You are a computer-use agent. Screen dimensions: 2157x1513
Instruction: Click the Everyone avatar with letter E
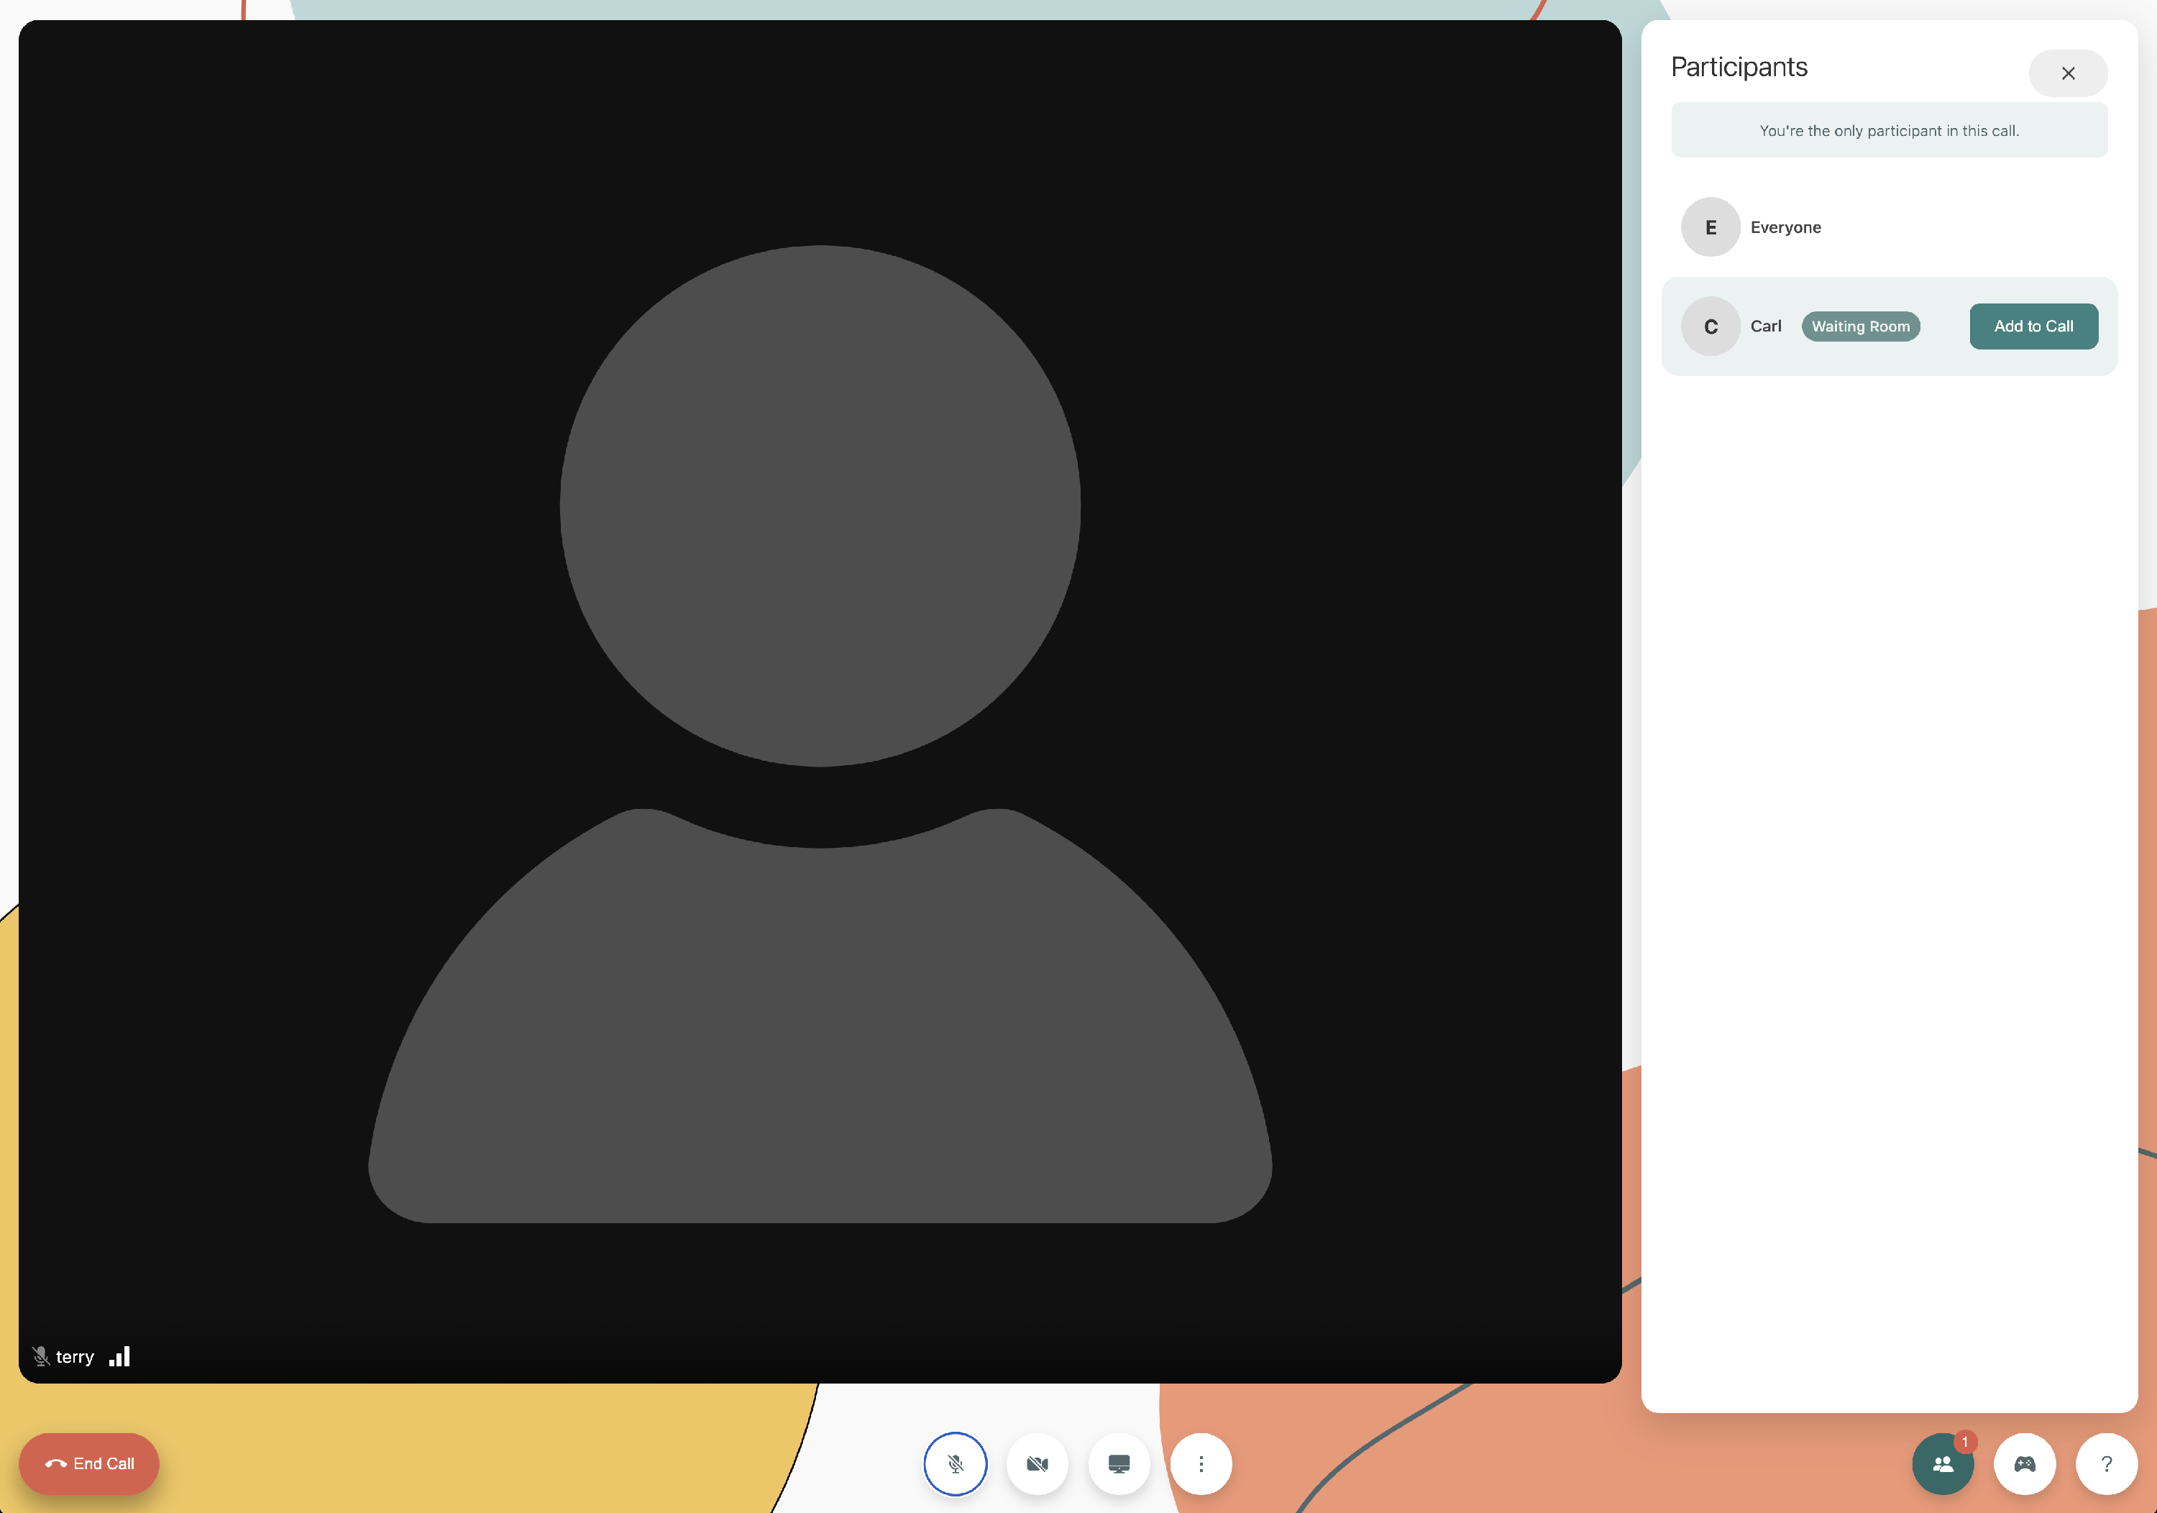pyautogui.click(x=1711, y=227)
